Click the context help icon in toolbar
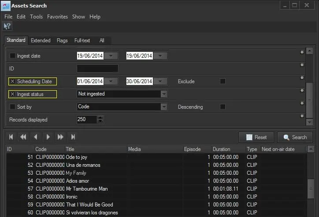The image size is (319, 217). (7, 26)
